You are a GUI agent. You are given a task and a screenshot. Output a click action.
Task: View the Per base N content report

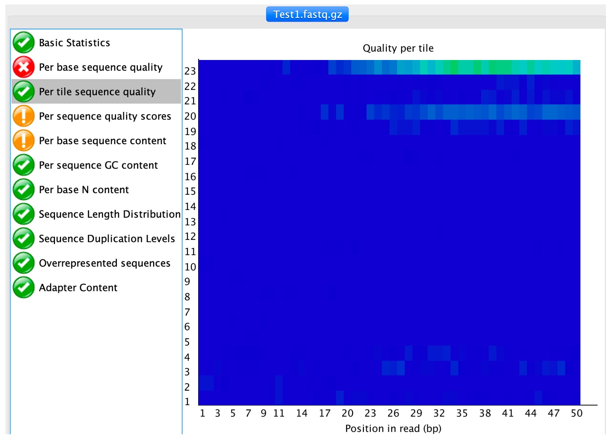click(x=84, y=189)
